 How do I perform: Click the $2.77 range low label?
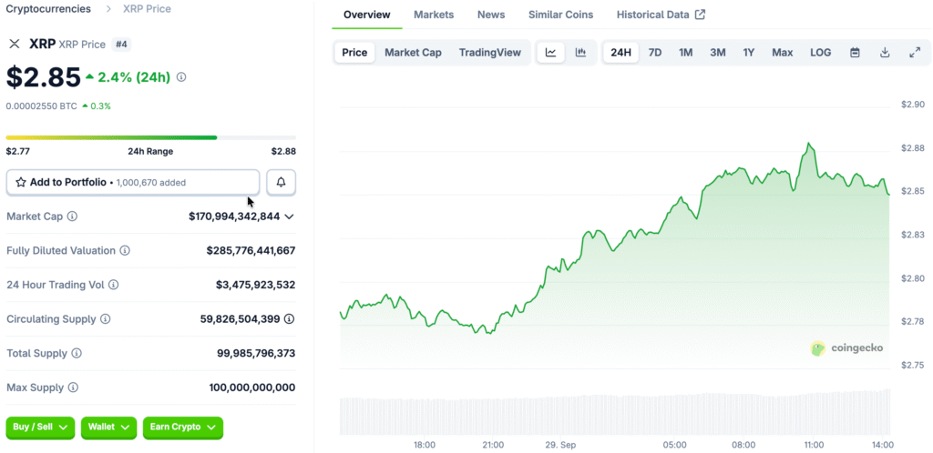(x=18, y=151)
